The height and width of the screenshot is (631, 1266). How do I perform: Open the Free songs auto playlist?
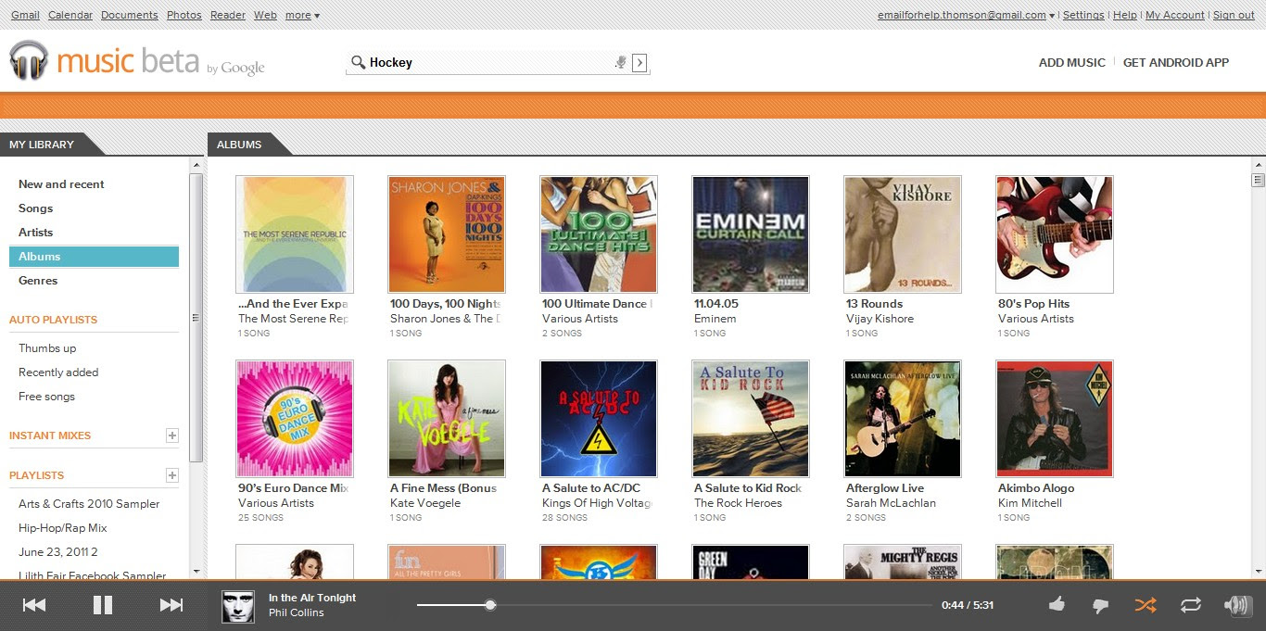[47, 397]
